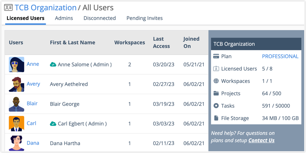Screen dimensions: 306x153
Task: Click the Contact Us link
Action: pos(261,140)
